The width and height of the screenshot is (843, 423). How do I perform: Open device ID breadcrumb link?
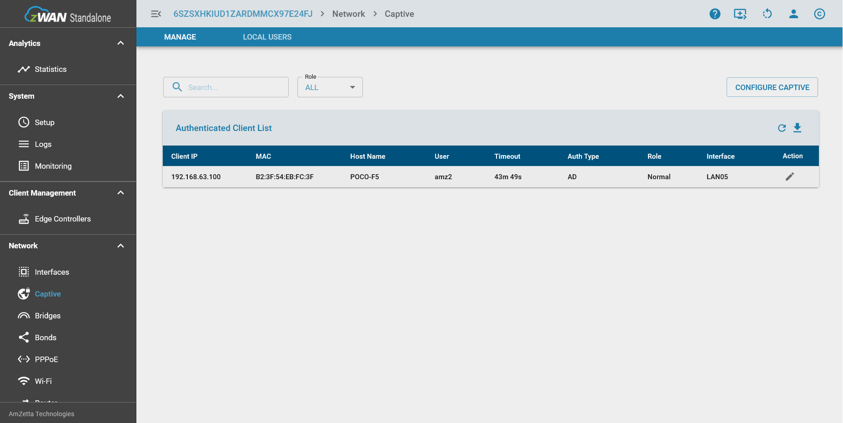pos(243,14)
